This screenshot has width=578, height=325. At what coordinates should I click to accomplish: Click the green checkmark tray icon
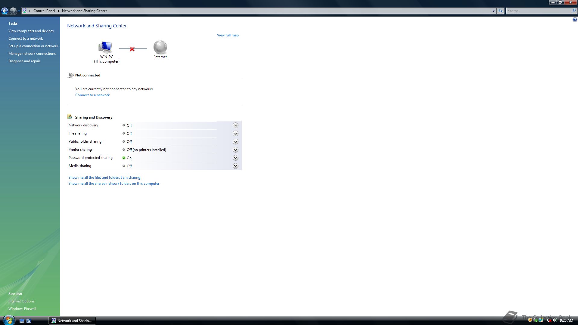[536, 320]
